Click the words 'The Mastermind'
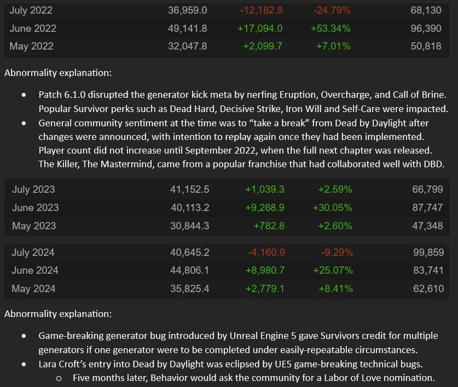The width and height of the screenshot is (458, 387). (118, 165)
